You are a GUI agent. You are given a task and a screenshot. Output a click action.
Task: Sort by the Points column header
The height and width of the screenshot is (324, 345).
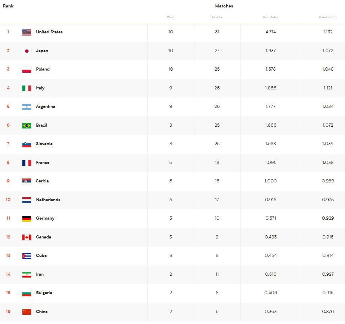point(217,17)
